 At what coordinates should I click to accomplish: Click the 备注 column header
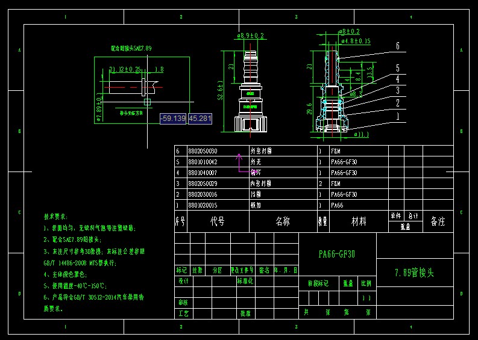[x=438, y=221]
